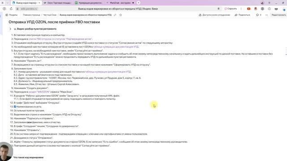This screenshot has height=161, width=287.
Task: Click the globe extension icon
Action: (262, 8)
